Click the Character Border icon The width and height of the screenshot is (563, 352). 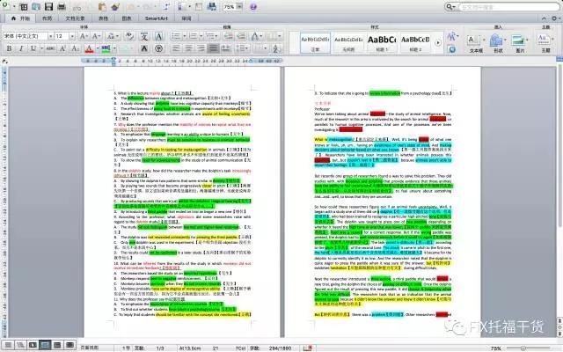pos(158,36)
